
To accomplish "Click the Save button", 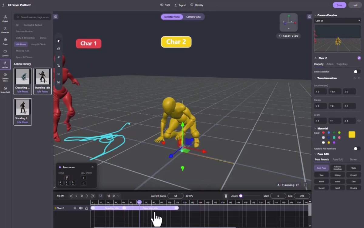I will tap(339, 5).
